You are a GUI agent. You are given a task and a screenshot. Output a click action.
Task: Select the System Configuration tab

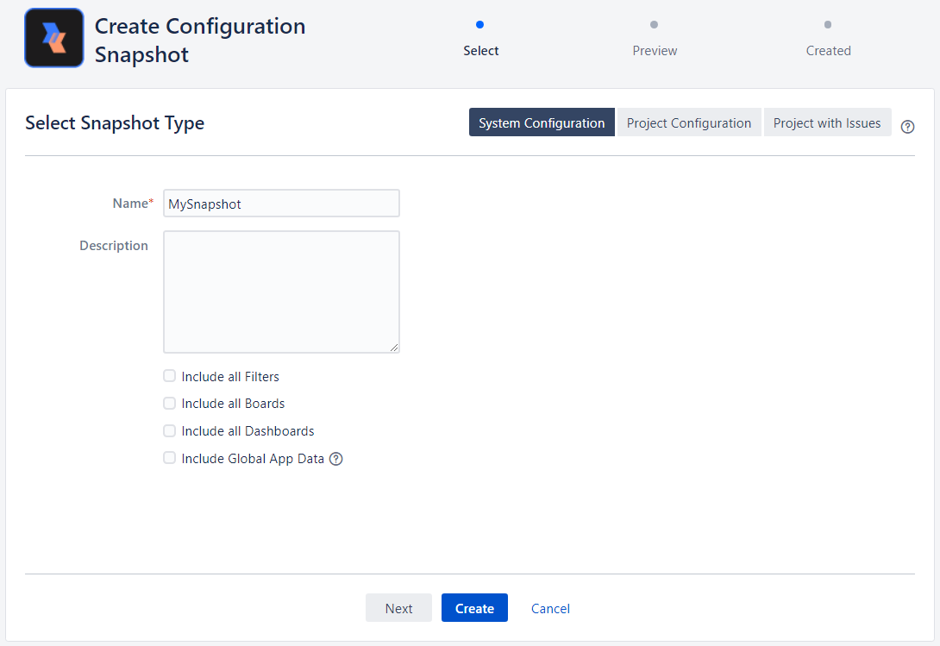(542, 122)
